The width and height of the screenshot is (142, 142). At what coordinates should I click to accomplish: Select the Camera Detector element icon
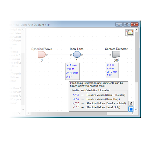[x=116, y=55]
